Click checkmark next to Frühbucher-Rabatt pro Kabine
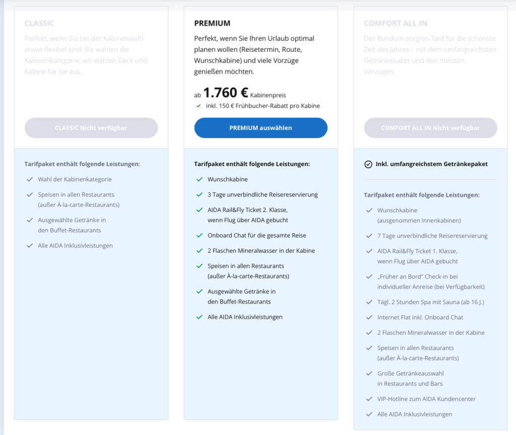The height and width of the screenshot is (435, 516). [x=198, y=106]
